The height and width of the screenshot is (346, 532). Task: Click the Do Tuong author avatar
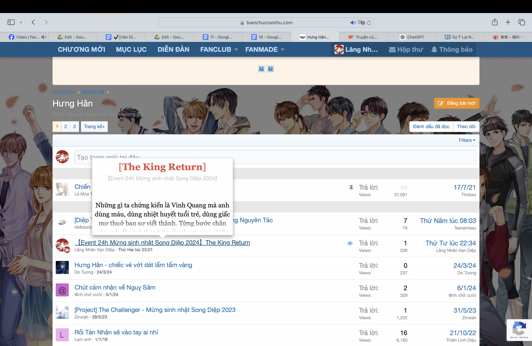tap(62, 268)
